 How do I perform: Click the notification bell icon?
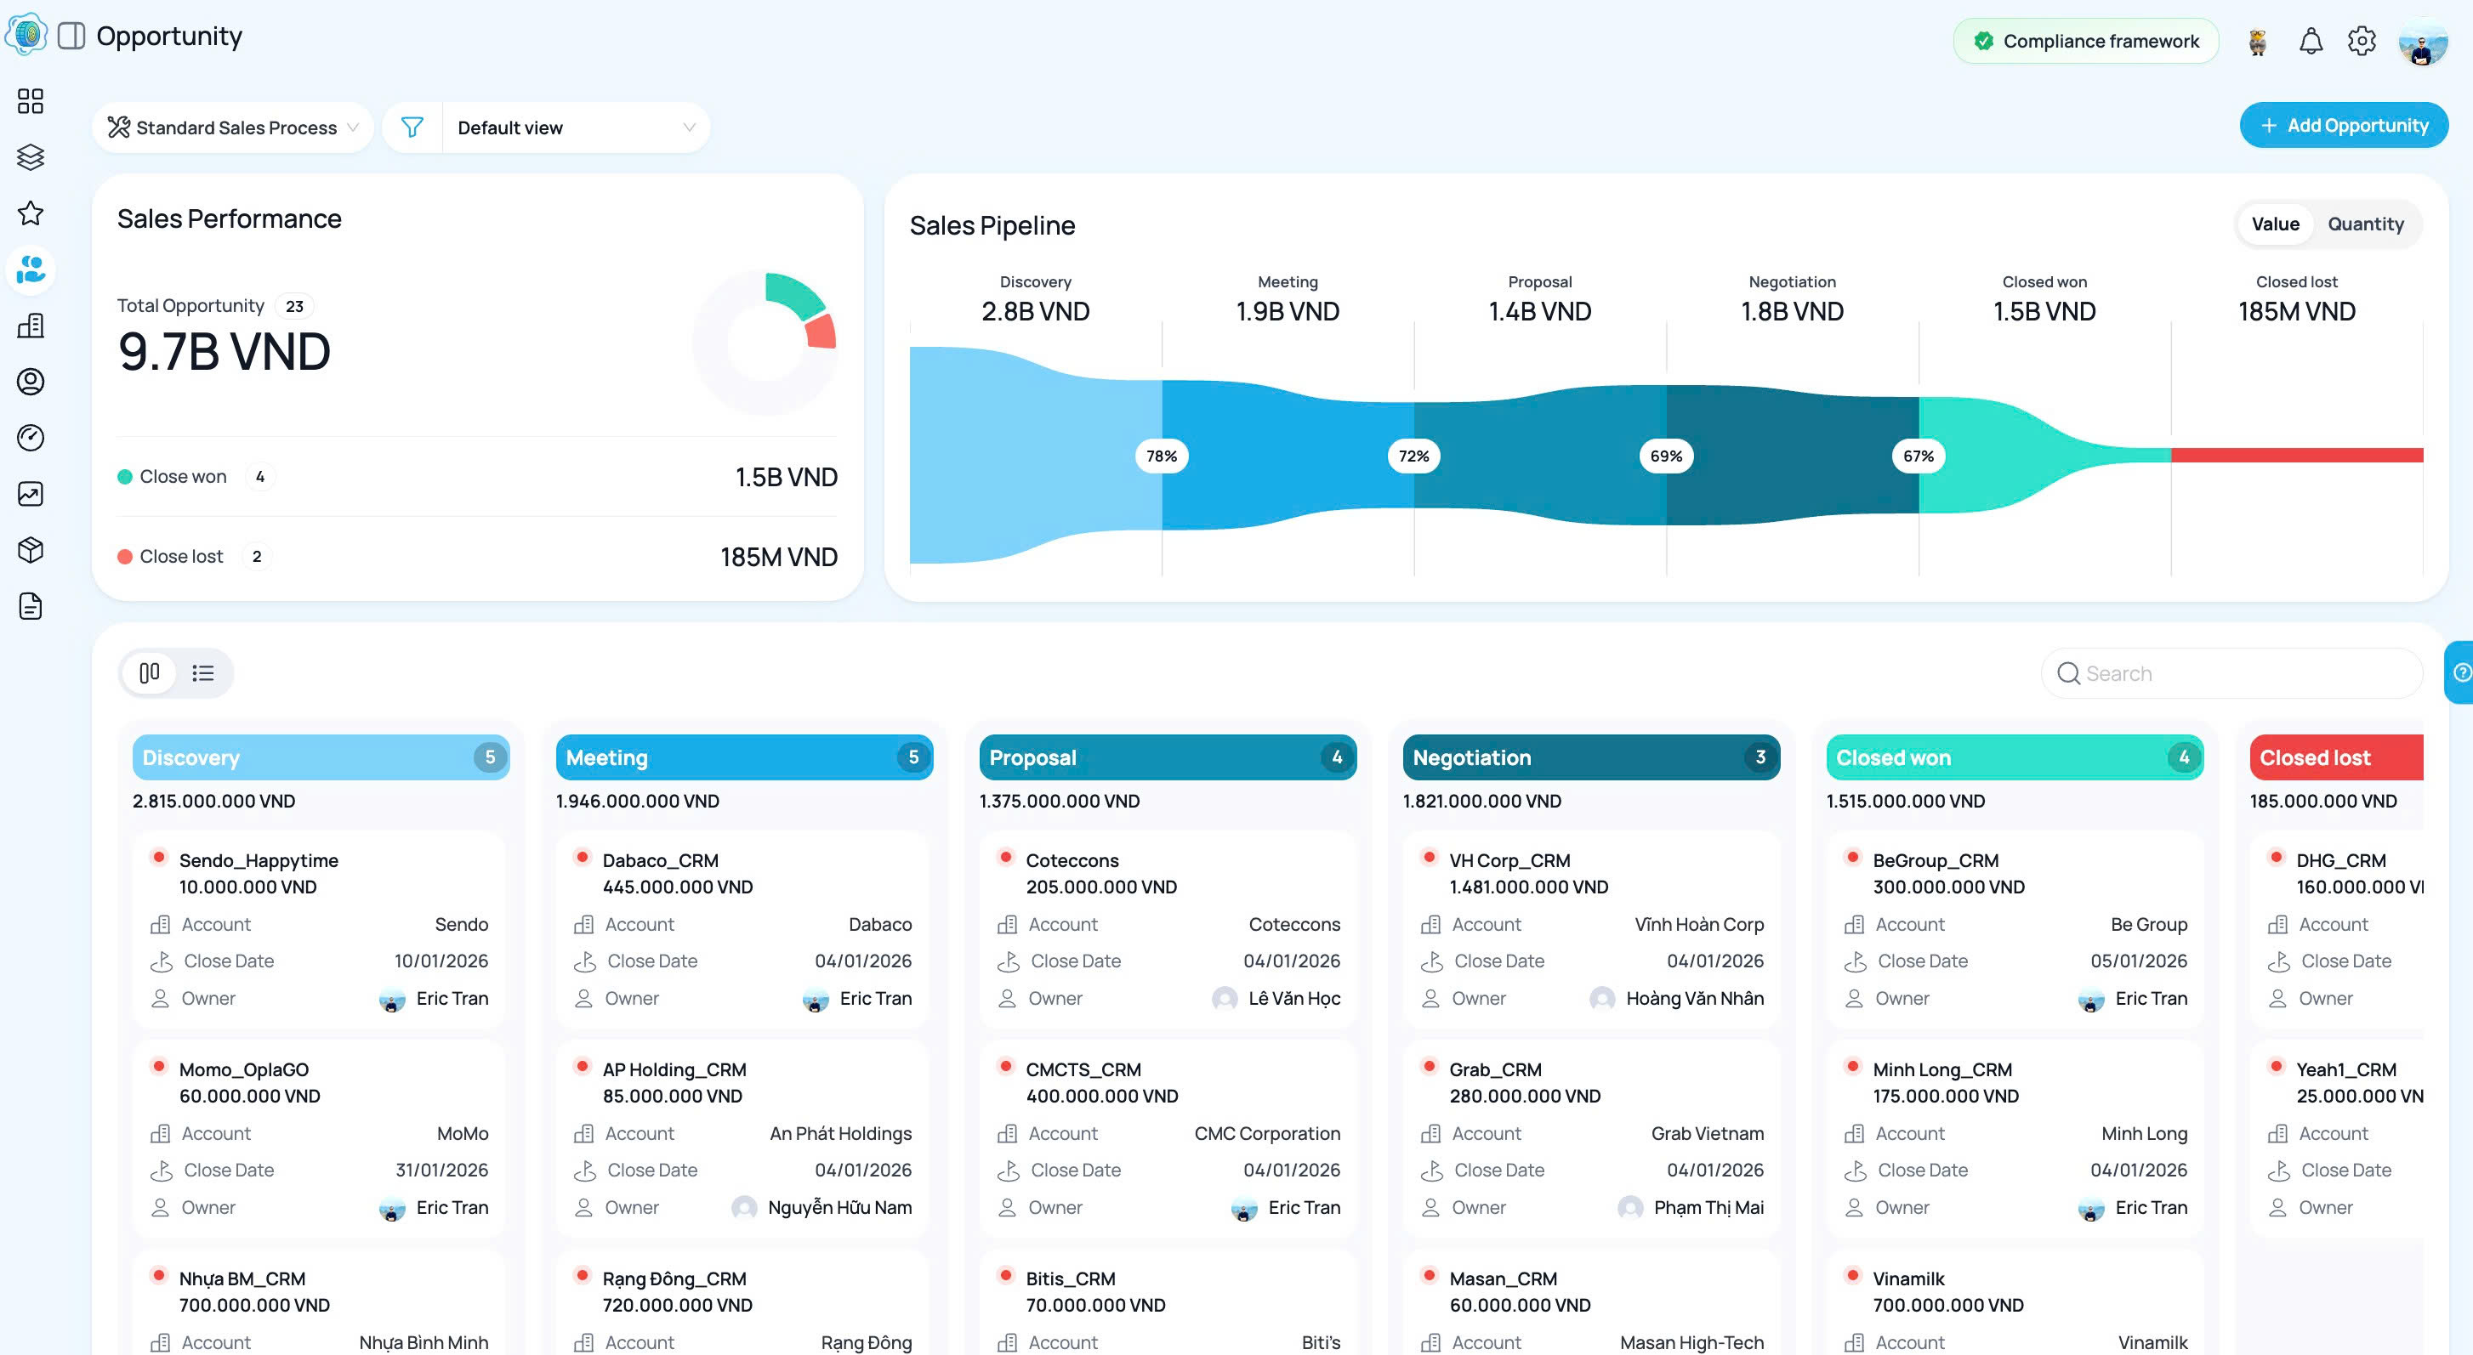(x=2310, y=42)
